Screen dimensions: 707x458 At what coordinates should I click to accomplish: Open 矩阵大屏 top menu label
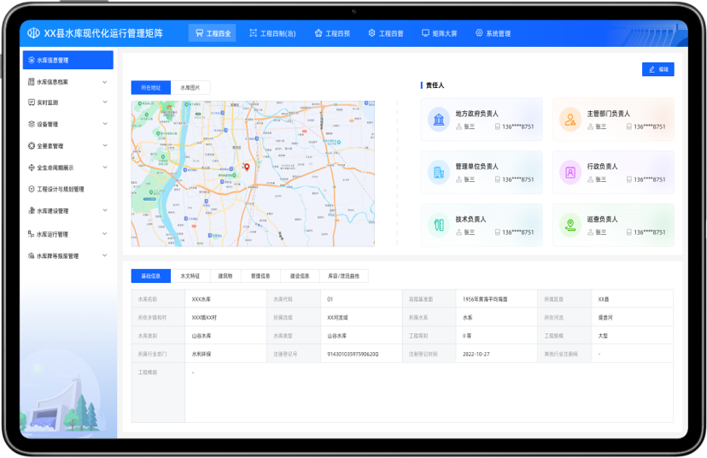(445, 33)
